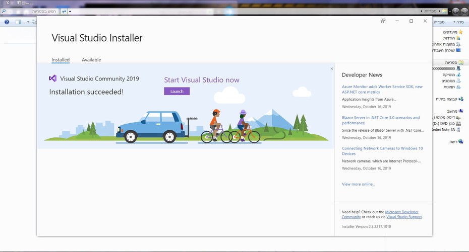Open the Visual Studio Support link
This screenshot has width=469, height=252.
point(404,217)
